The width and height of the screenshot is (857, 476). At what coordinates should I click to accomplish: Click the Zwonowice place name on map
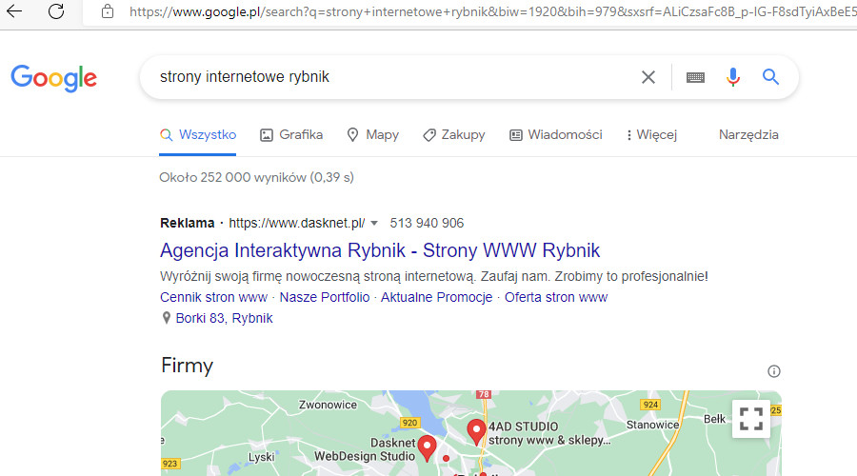[328, 405]
